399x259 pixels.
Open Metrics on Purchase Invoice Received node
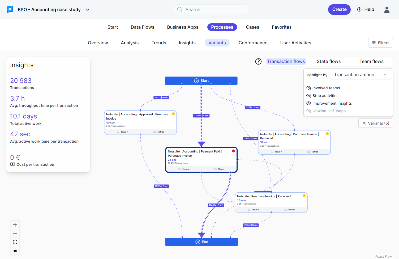click(x=289, y=210)
